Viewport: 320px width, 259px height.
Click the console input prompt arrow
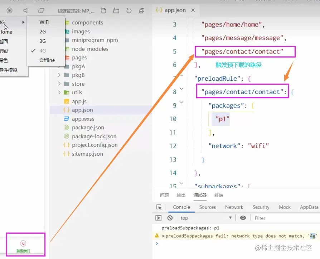157,243
